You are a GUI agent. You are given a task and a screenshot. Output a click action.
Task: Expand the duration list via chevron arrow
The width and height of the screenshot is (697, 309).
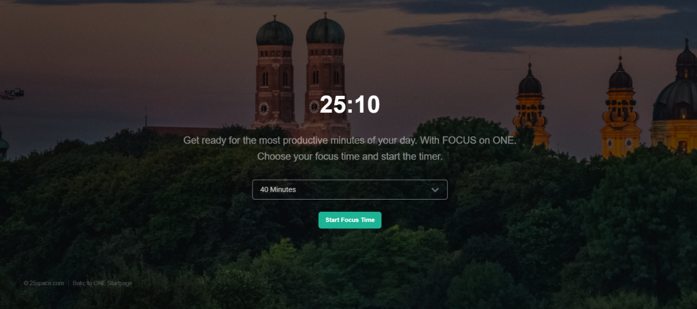pos(435,189)
